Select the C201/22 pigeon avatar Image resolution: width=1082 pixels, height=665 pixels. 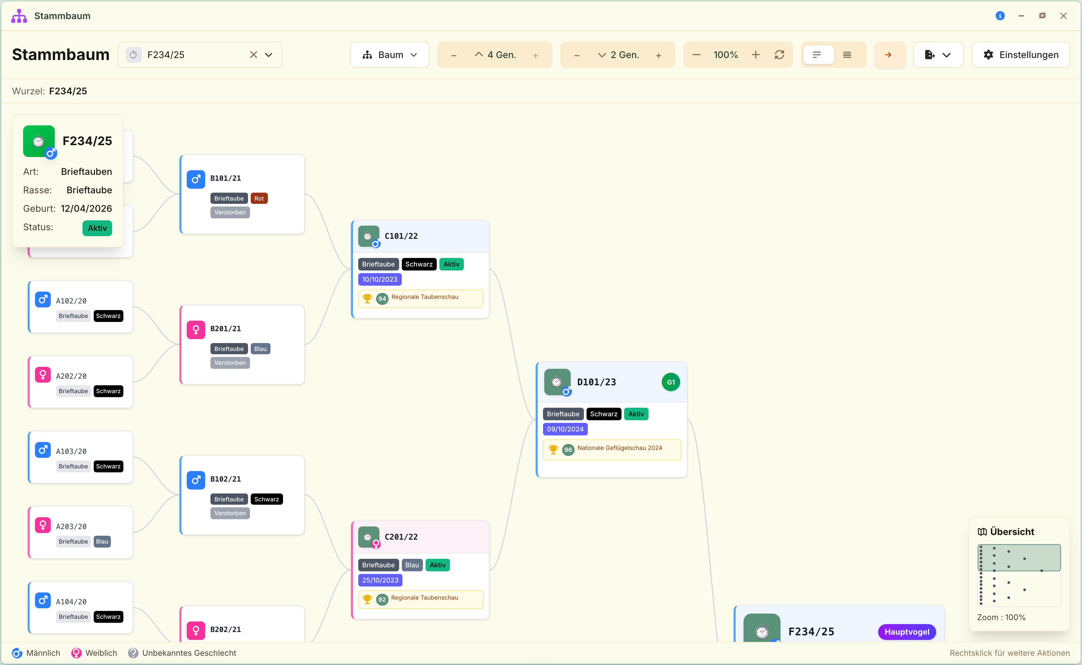coord(368,537)
